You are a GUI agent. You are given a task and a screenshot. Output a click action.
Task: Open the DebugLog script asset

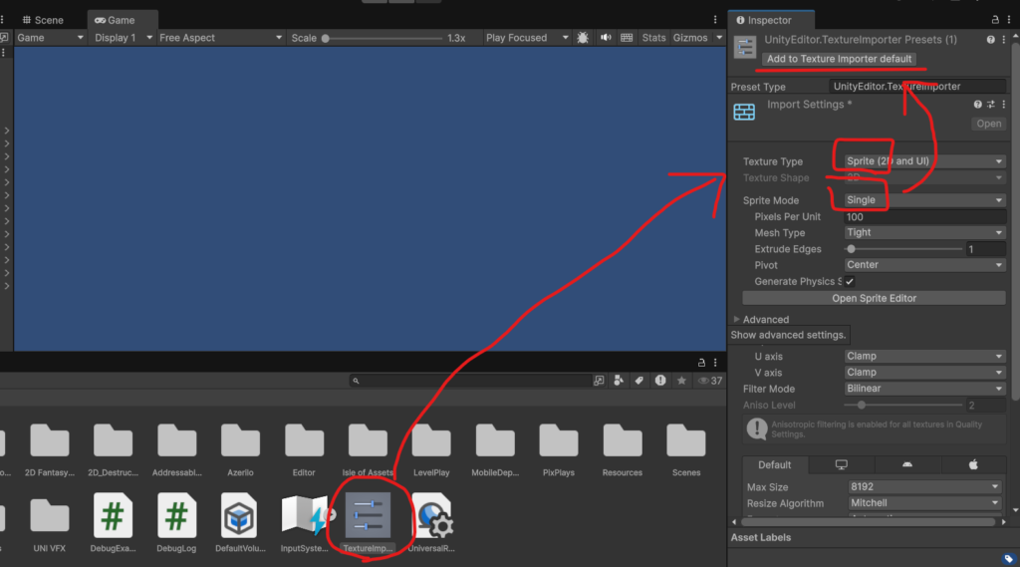(176, 514)
